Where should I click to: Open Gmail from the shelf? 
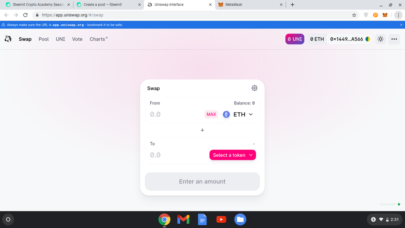pyautogui.click(x=183, y=219)
